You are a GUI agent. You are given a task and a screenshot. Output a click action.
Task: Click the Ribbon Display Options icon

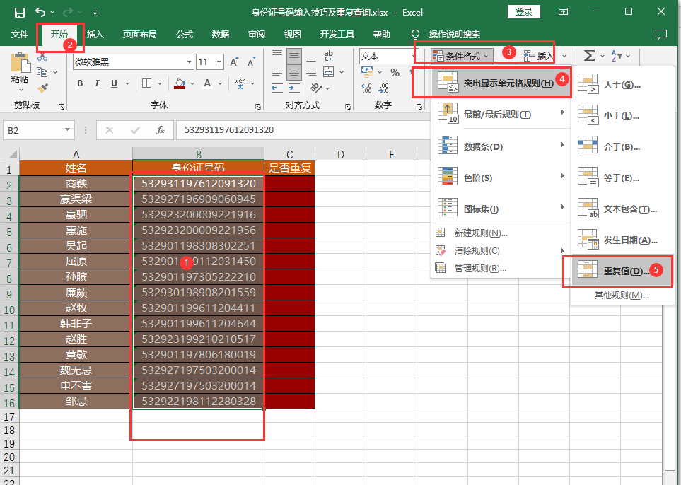[x=564, y=12]
